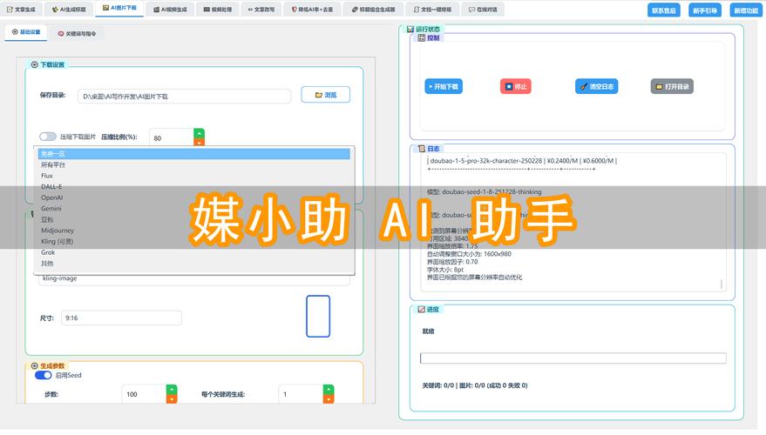Click the 进度 progress panel icon
This screenshot has height=435, width=766.
pos(422,309)
